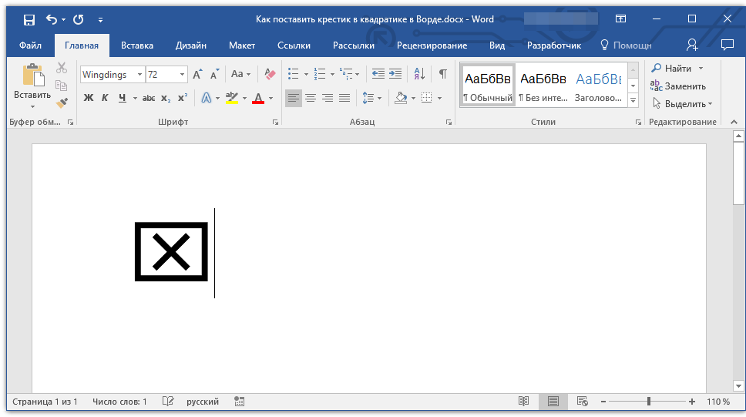Open the Файл menu
The width and height of the screenshot is (746, 417).
click(31, 45)
